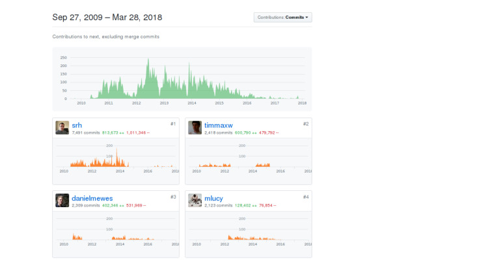This screenshot has width=488, height=274.
Task: Click 'Contributions to next, excluding merge commits' text
Action: coord(106,36)
